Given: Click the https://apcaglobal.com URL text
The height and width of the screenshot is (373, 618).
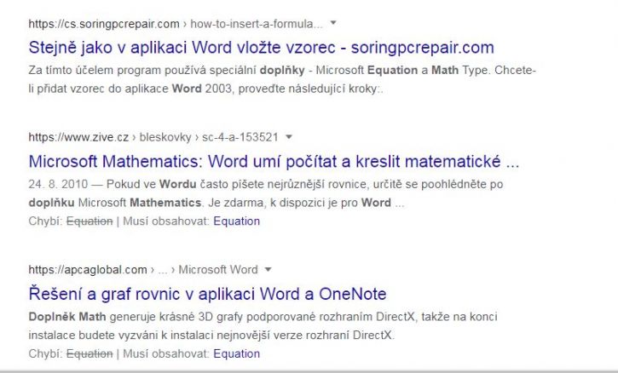Looking at the screenshot, I should pyautogui.click(x=88, y=270).
